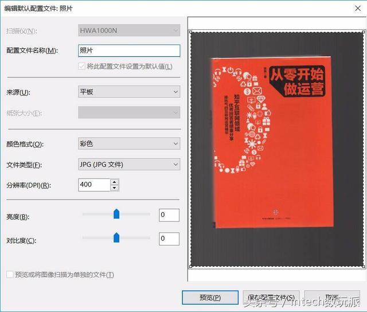367x312 pixels.
Task: Toggle 将此配置文件设置为默认值 checkbox
Action: (81, 66)
